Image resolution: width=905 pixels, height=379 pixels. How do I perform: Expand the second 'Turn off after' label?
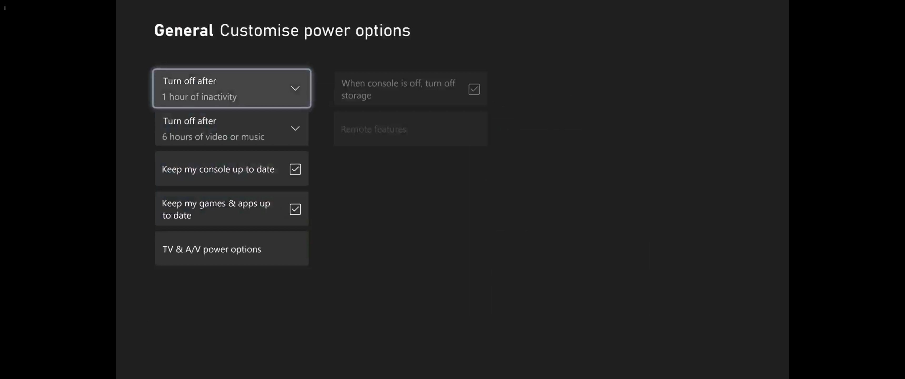(189, 121)
